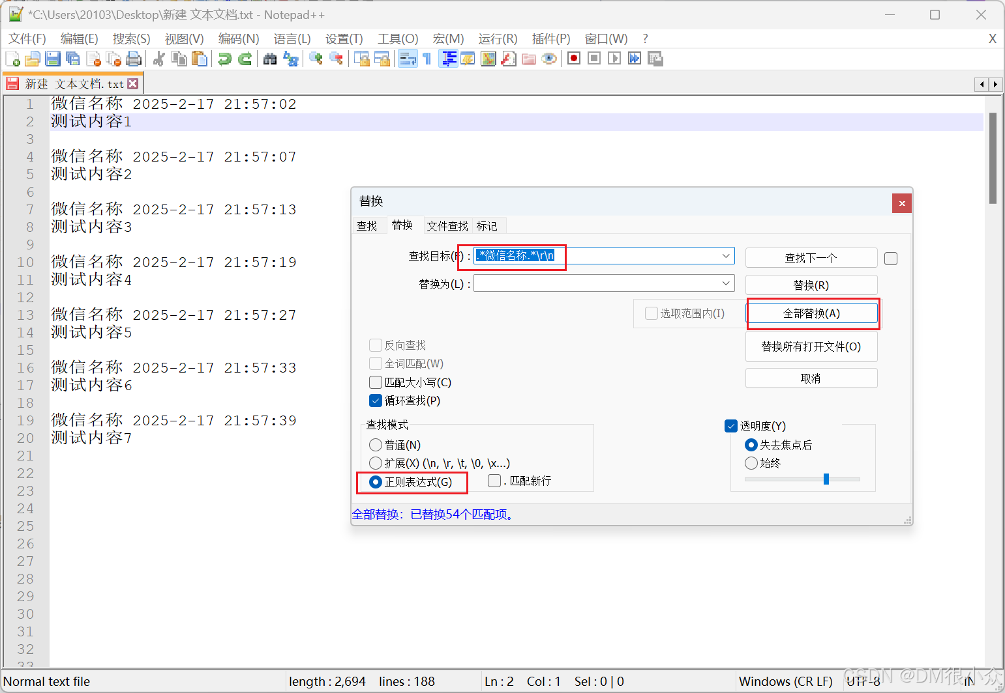Switch to the 查找 dialog tab
1005x693 pixels.
tap(367, 226)
